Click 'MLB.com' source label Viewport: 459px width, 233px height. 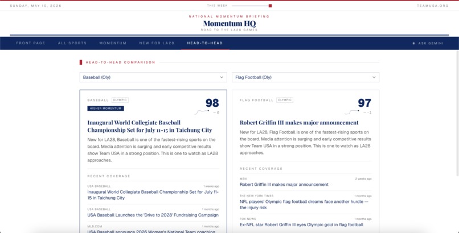[95, 226]
